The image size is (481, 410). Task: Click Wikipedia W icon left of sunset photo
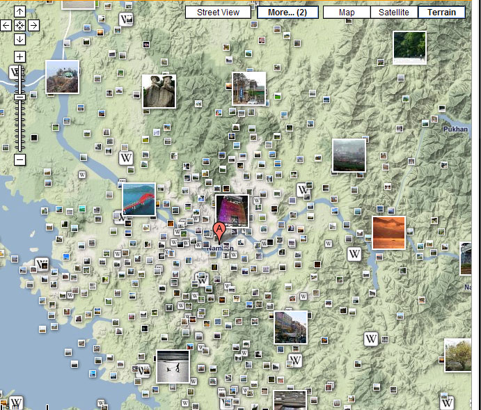click(x=354, y=254)
